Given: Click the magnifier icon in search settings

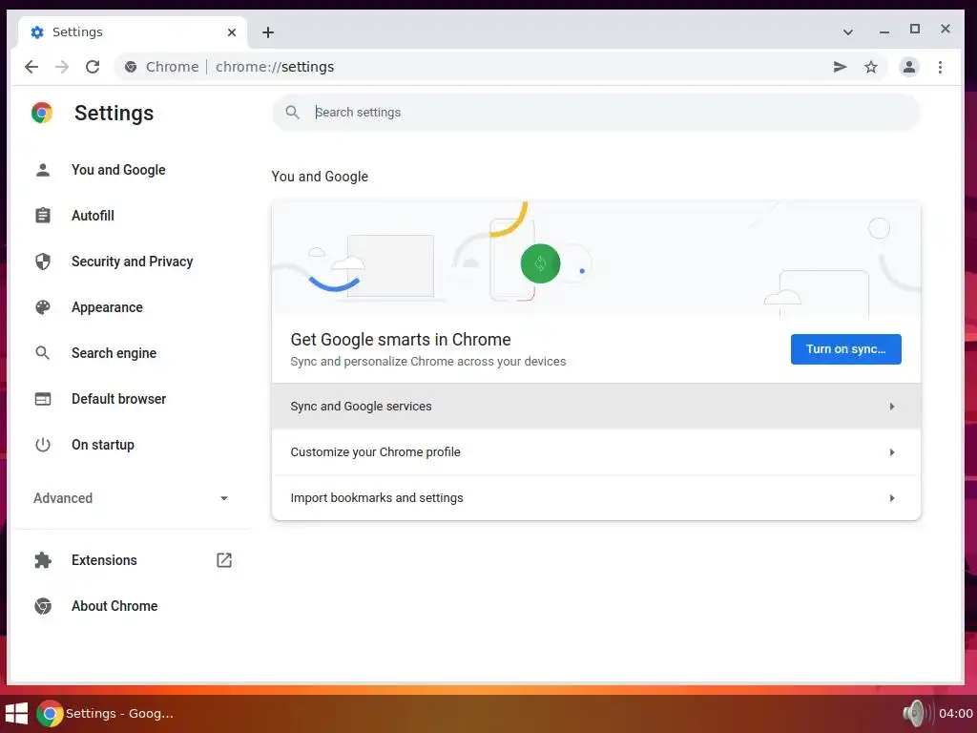Looking at the screenshot, I should 292,113.
